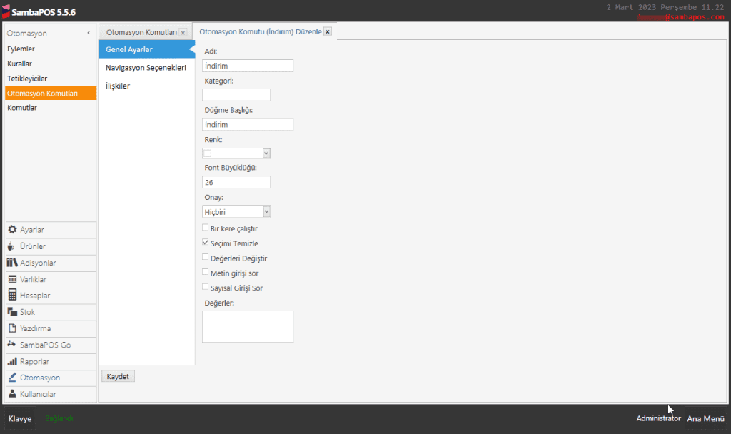
Task: Click the Varlıklar icon in sidebar
Action: pyautogui.click(x=12, y=279)
